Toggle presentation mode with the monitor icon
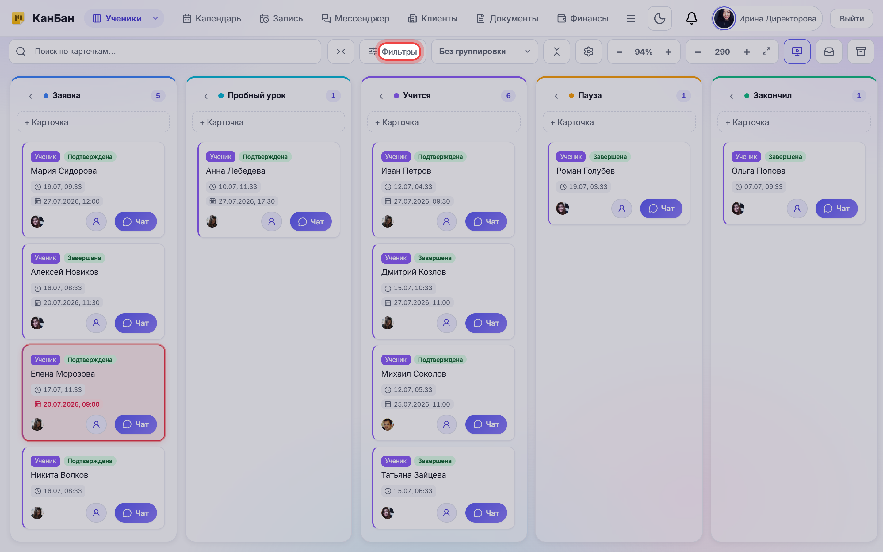Viewport: 883px width, 552px height. click(797, 52)
